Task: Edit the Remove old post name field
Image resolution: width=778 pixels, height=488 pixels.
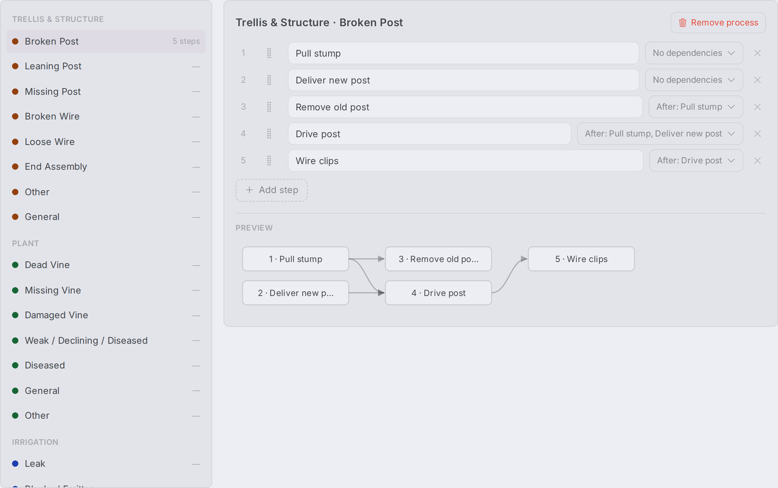Action: pyautogui.click(x=465, y=107)
